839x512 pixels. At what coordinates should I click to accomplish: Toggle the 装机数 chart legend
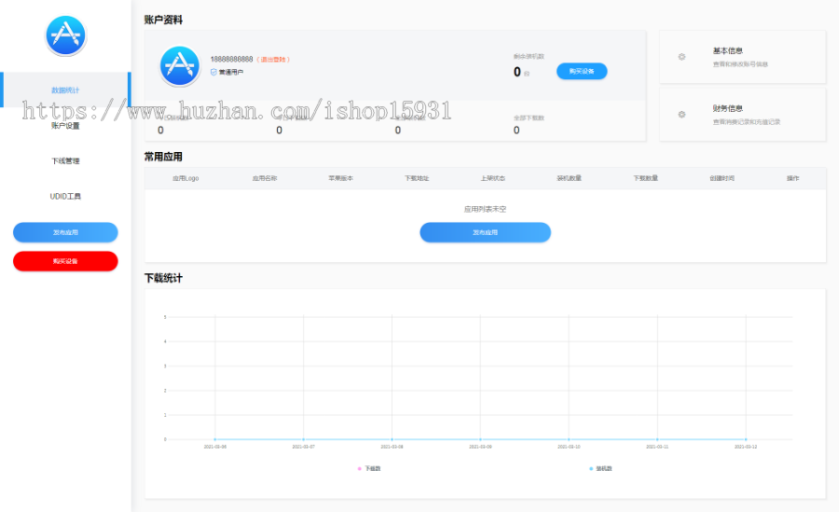600,468
